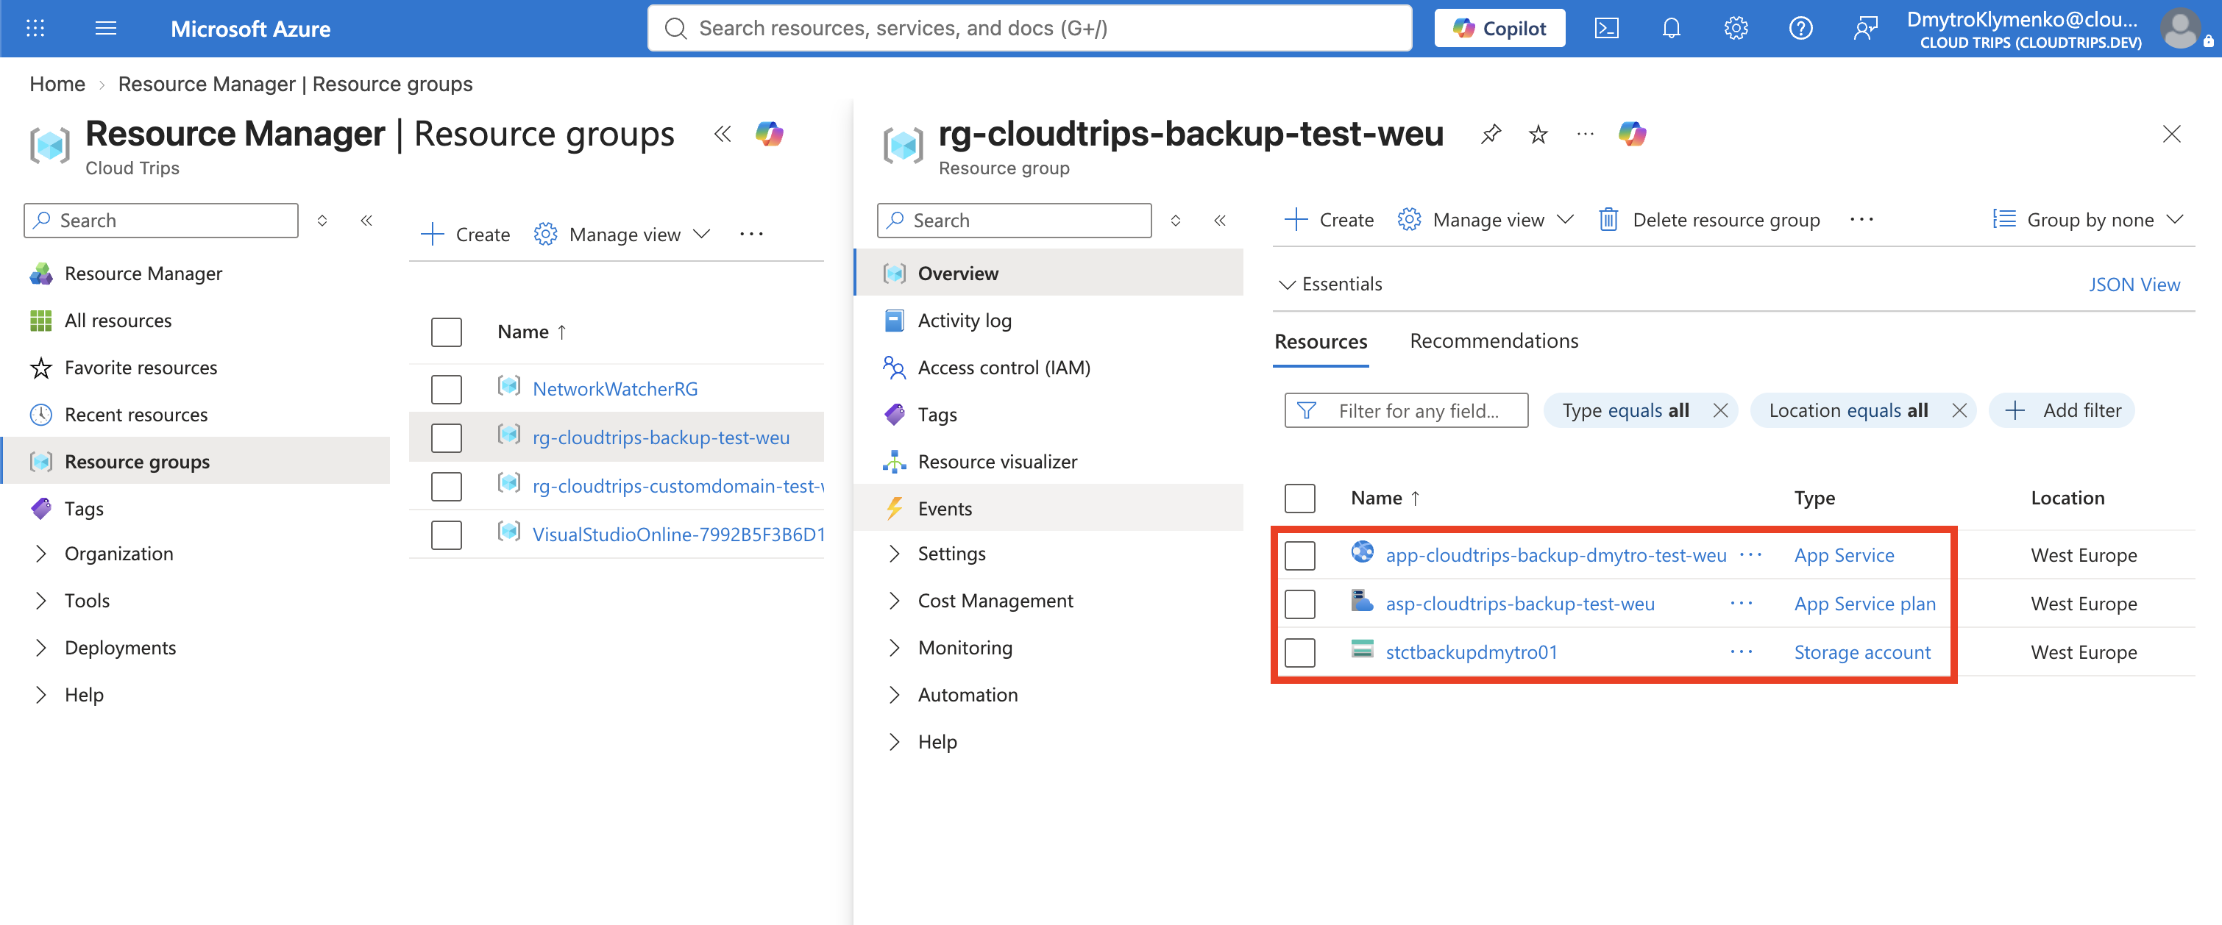Image resolution: width=2222 pixels, height=925 pixels.
Task: Open ellipsis menu for asp-cloudtrips-backup-test-weu
Action: coord(1742,604)
